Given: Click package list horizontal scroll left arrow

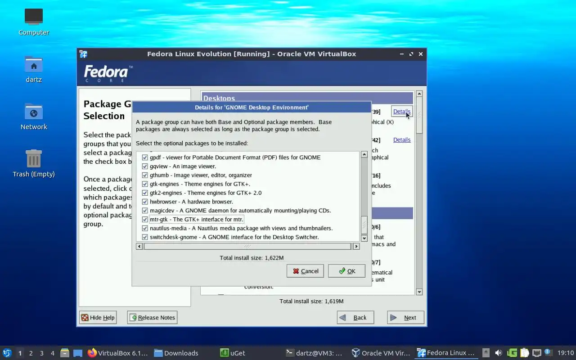Looking at the screenshot, I should click(x=139, y=246).
